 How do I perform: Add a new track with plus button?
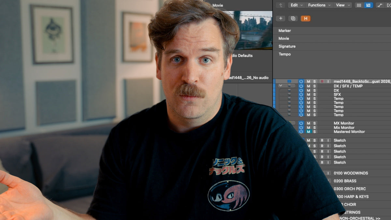(x=281, y=19)
